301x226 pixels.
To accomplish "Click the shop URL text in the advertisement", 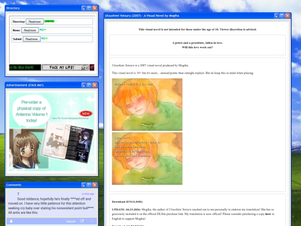I will [70, 118].
